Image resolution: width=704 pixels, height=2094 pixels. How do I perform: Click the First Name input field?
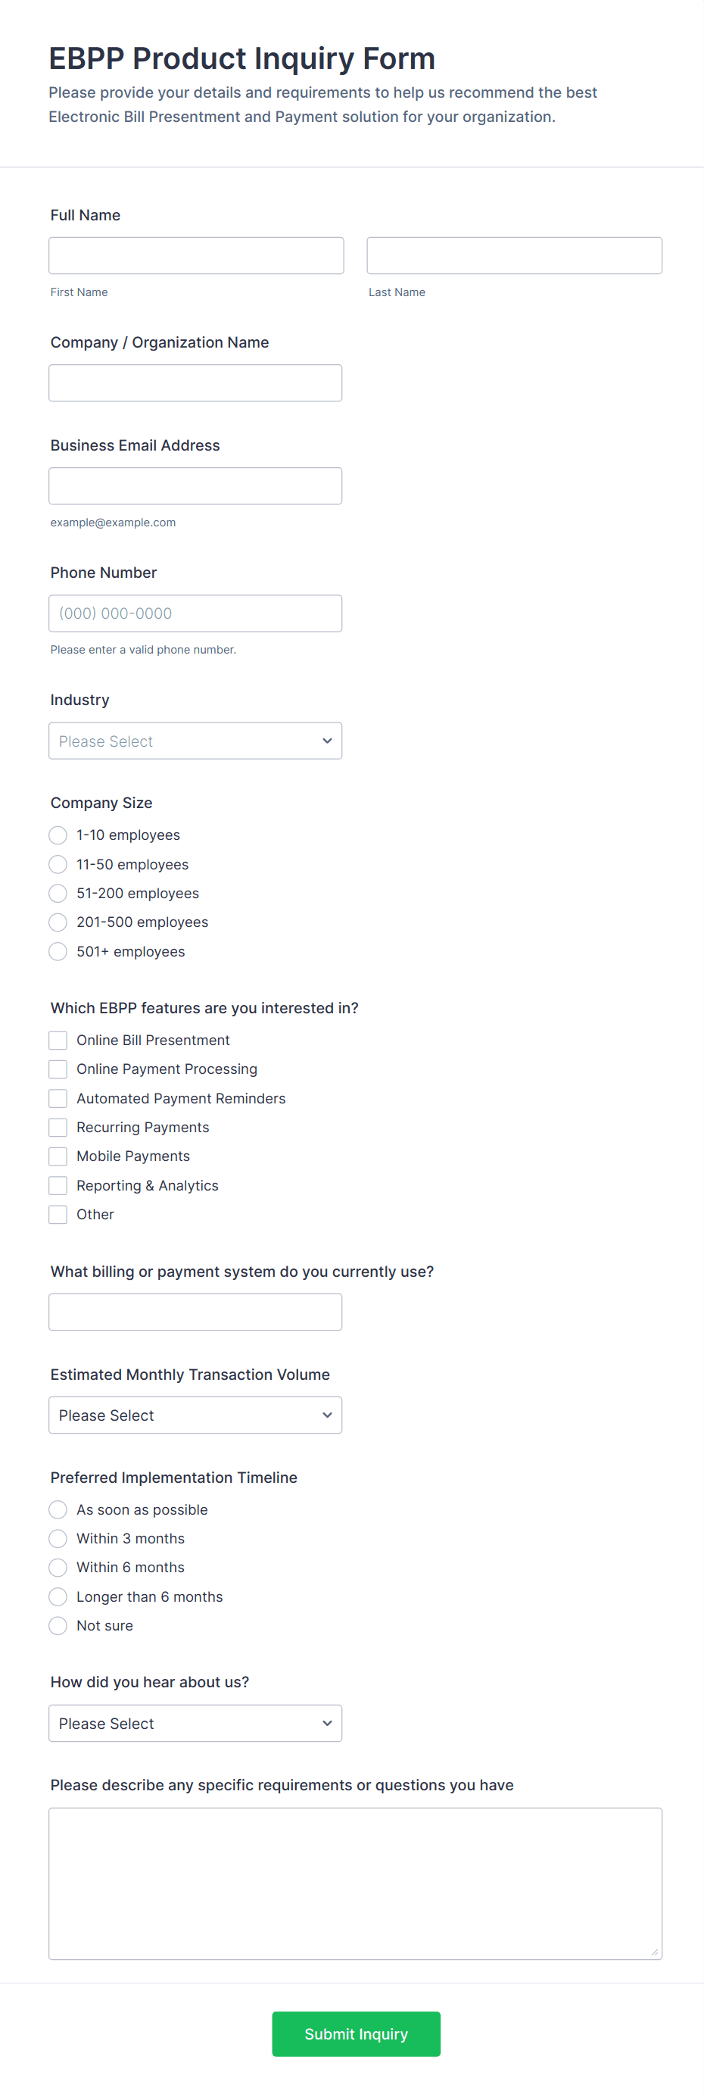(x=196, y=255)
